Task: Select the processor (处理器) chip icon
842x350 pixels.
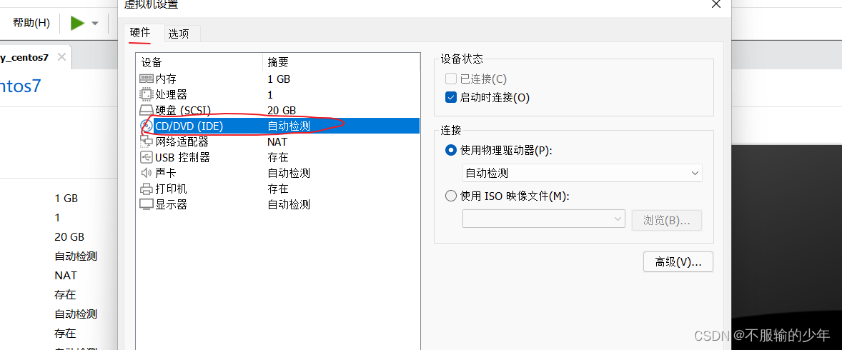Action: point(146,94)
